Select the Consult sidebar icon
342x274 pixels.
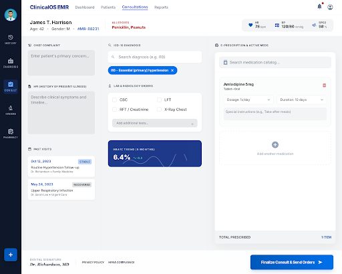pyautogui.click(x=11, y=86)
